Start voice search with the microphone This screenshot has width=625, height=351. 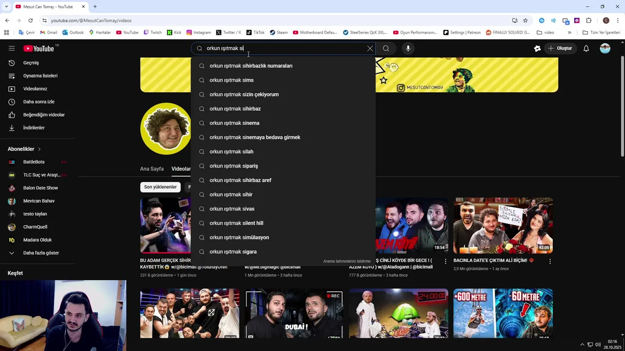coord(408,48)
